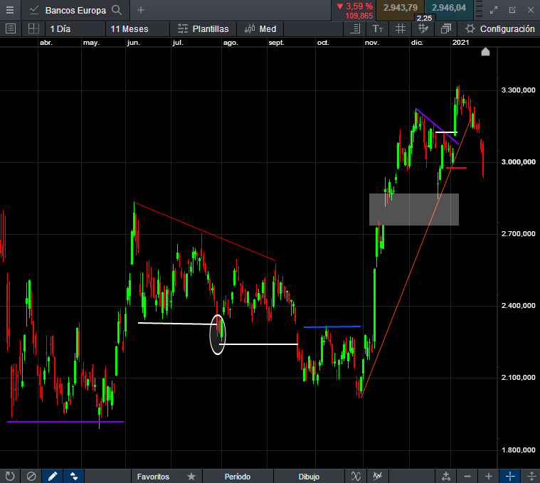Open the 1 Día interval dropdown
This screenshot has height=483, width=540.
point(75,29)
